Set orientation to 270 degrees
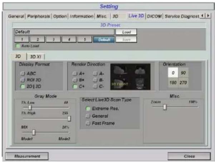Image resolution: width=215 pixels, height=162 pixels. tap(183, 82)
